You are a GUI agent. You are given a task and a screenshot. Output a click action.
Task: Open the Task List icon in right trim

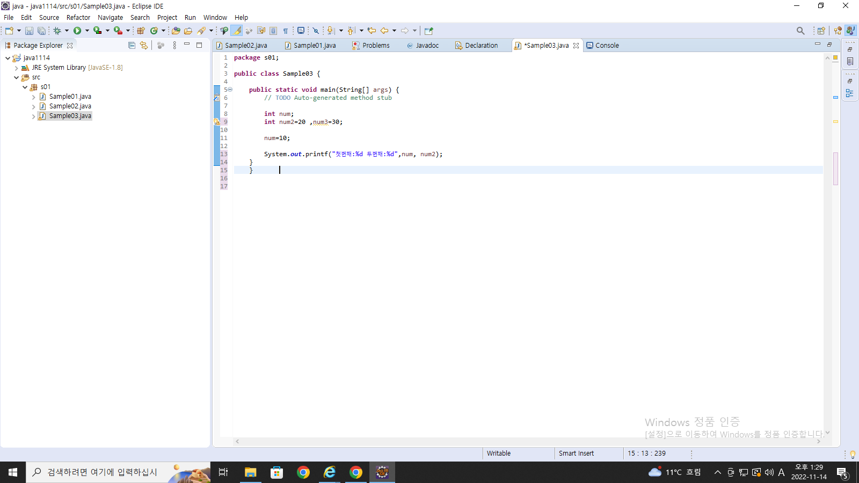850,61
